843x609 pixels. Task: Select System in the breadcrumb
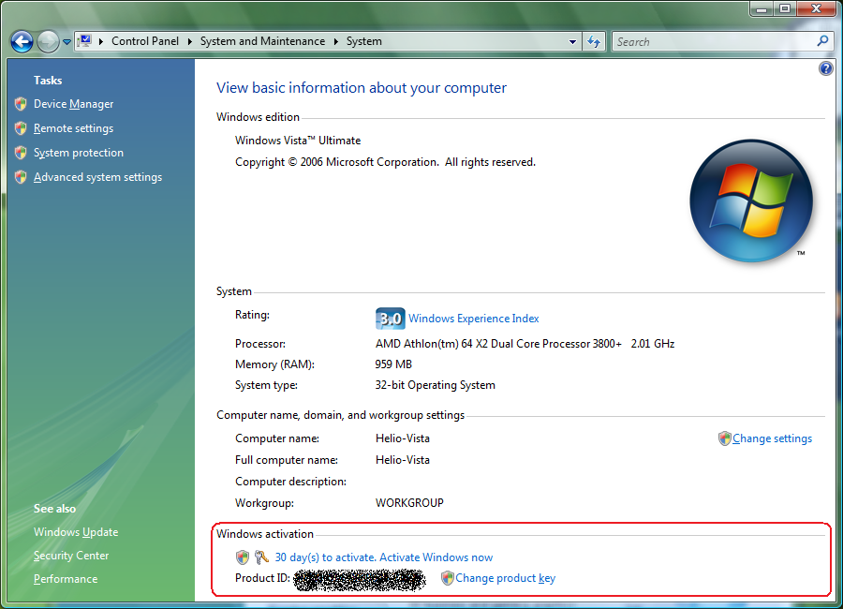click(364, 41)
